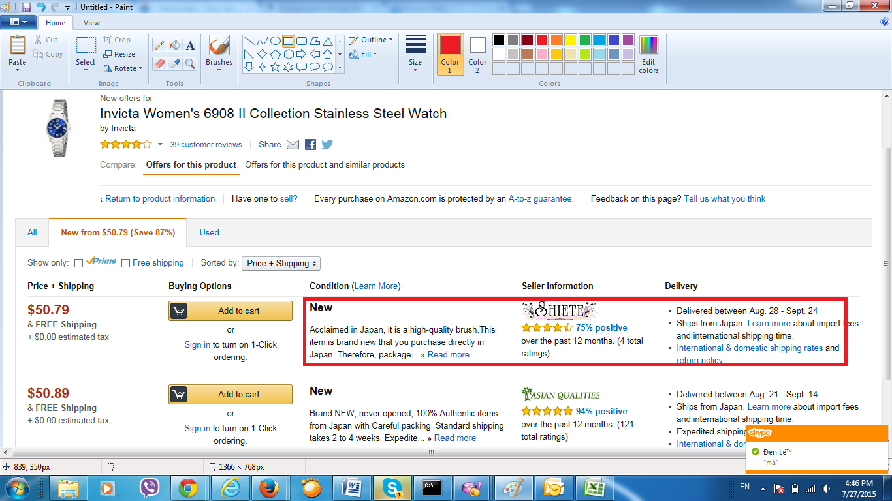Crop the image using Crop
The height and width of the screenshot is (501, 892).
(117, 40)
